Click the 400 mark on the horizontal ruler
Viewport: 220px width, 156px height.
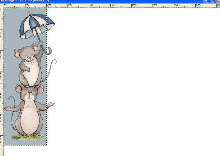pos(91,5)
